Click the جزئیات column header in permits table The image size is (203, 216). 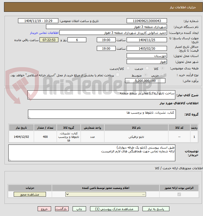(30, 188)
